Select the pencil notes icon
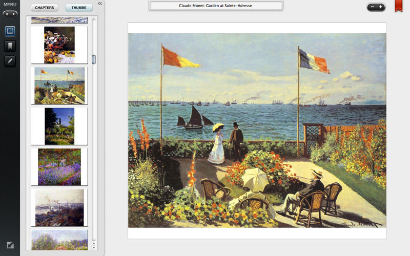 pyautogui.click(x=10, y=61)
